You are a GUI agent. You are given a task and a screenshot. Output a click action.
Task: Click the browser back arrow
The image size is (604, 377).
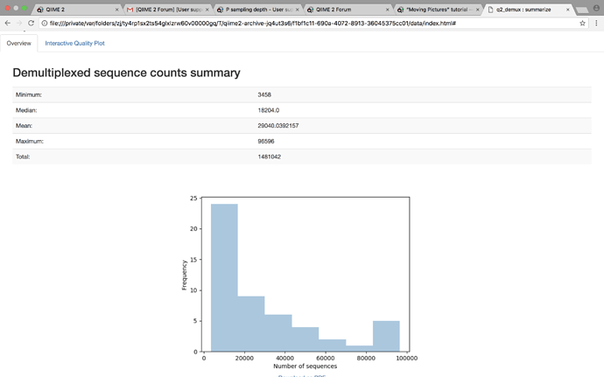pos(7,23)
